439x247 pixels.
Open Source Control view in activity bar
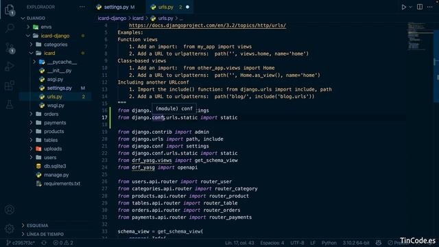coord(10,48)
